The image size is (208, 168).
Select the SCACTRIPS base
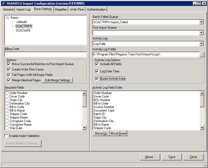click(24, 26)
